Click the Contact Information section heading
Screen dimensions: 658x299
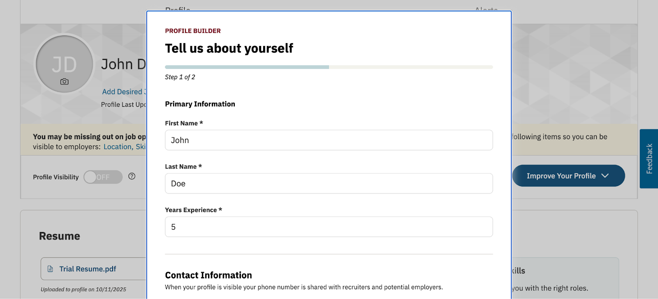[x=209, y=275]
